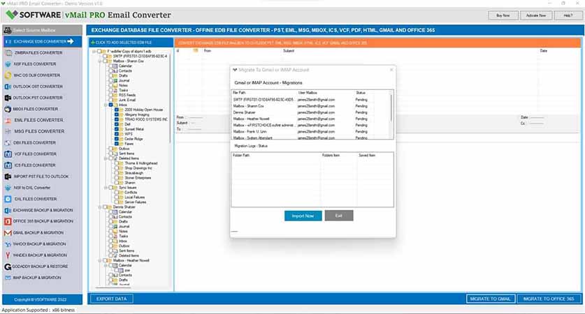Click the GoDaddy Backup & Restore icon
The image size is (585, 314).
[8, 267]
